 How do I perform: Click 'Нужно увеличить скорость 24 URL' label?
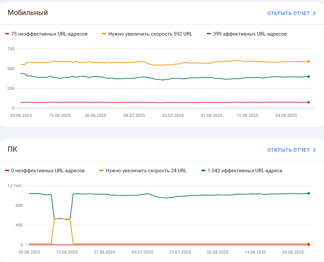tap(146, 171)
